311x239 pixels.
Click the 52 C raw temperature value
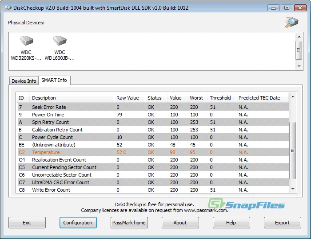(x=121, y=152)
